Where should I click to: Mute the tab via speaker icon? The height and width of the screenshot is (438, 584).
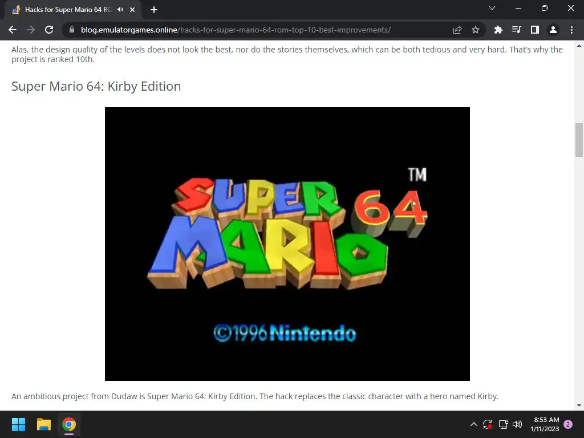(x=120, y=10)
